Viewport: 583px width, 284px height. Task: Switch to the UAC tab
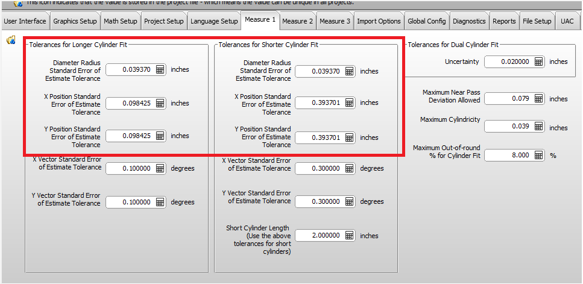pyautogui.click(x=567, y=21)
